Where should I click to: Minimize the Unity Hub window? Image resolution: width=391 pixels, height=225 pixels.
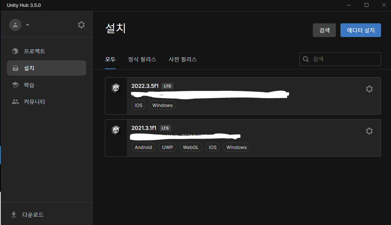tap(349, 5)
